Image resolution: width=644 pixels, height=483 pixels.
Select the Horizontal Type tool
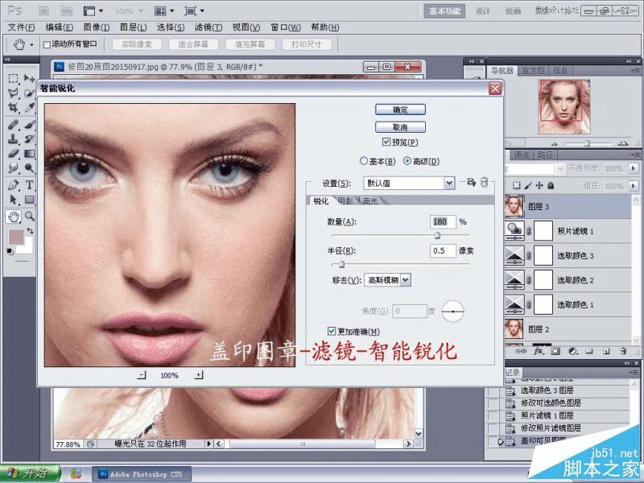(x=29, y=184)
